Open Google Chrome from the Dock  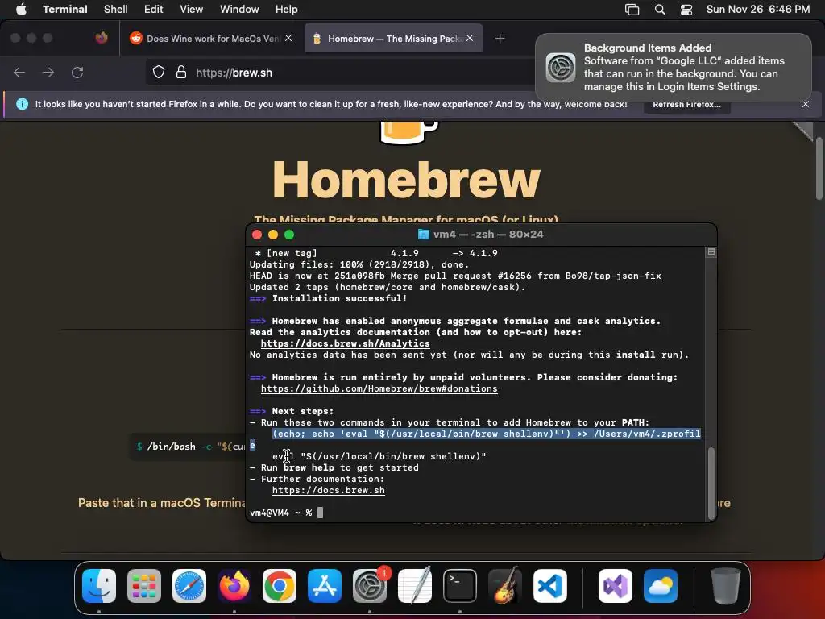pyautogui.click(x=280, y=585)
